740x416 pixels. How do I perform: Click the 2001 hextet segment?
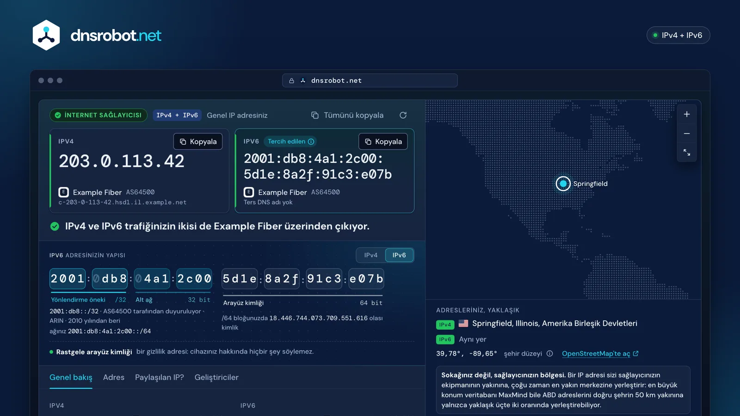click(68, 279)
